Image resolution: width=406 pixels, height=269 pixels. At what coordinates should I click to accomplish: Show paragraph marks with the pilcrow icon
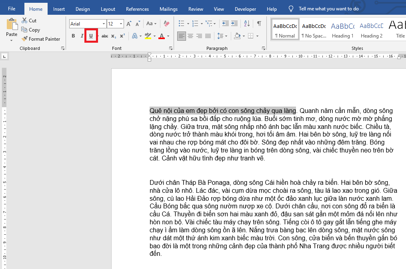pyautogui.click(x=259, y=24)
